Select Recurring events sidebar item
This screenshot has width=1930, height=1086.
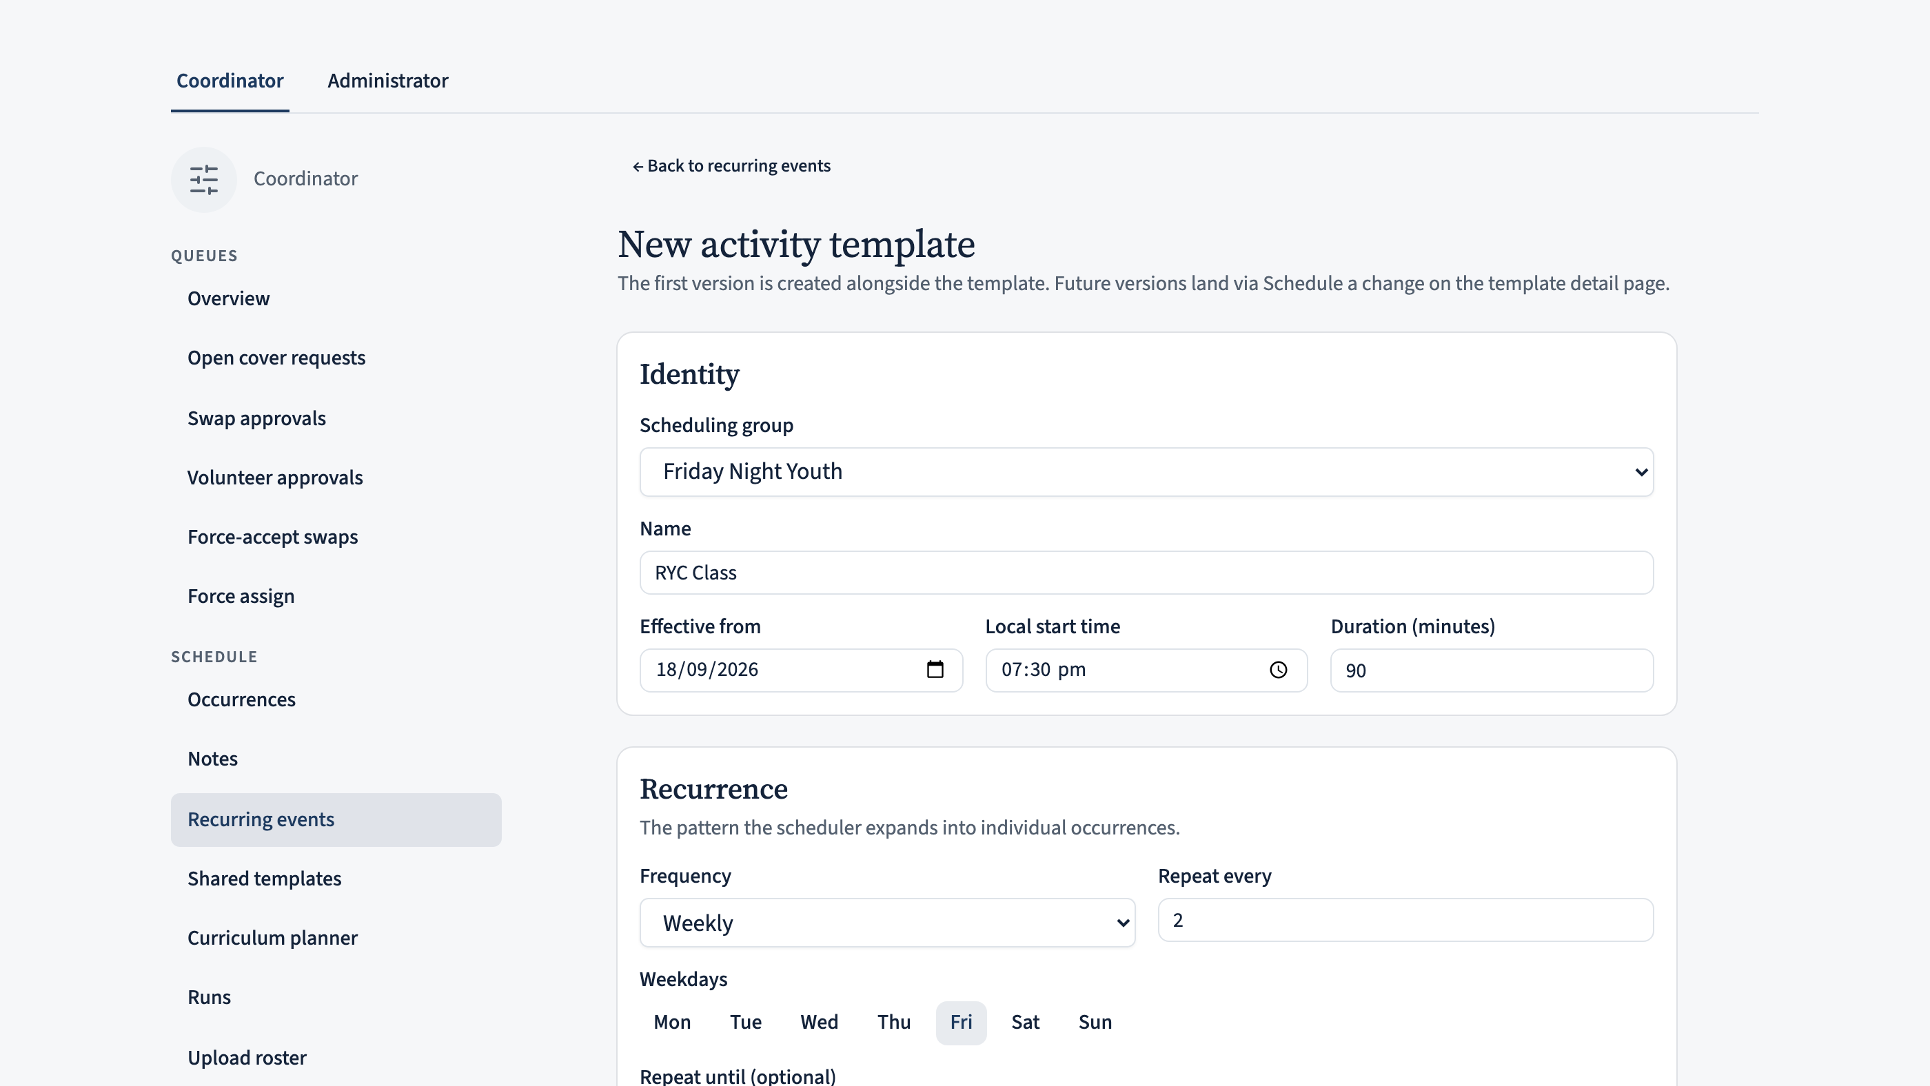336,819
